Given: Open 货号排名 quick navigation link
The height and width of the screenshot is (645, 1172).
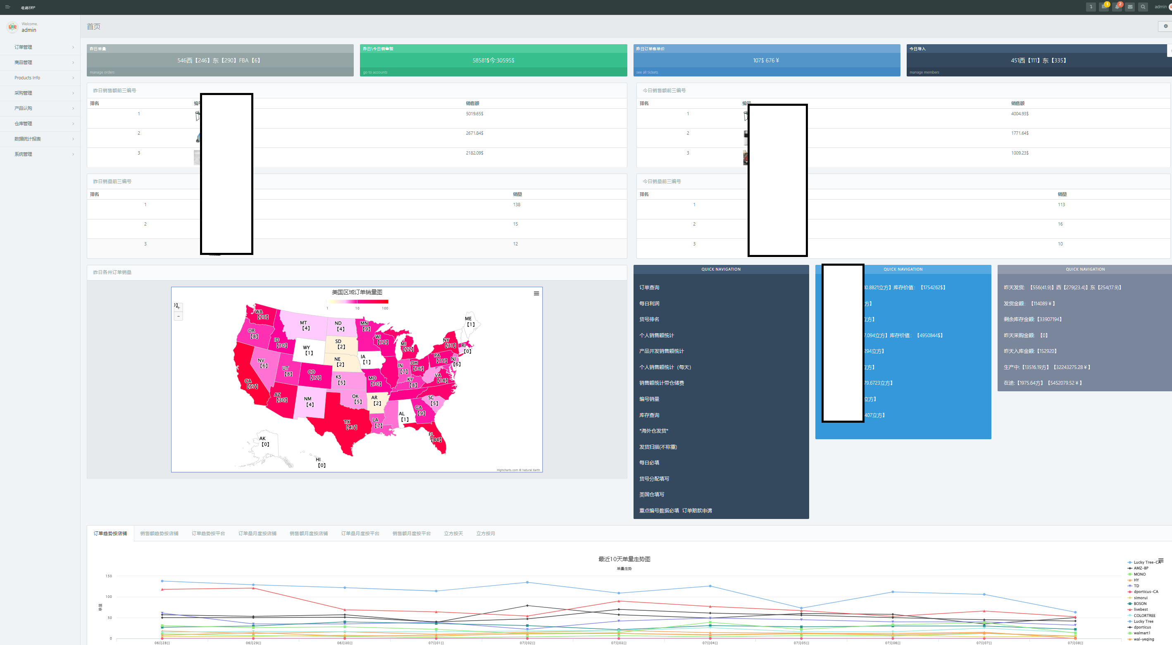Looking at the screenshot, I should [x=649, y=319].
